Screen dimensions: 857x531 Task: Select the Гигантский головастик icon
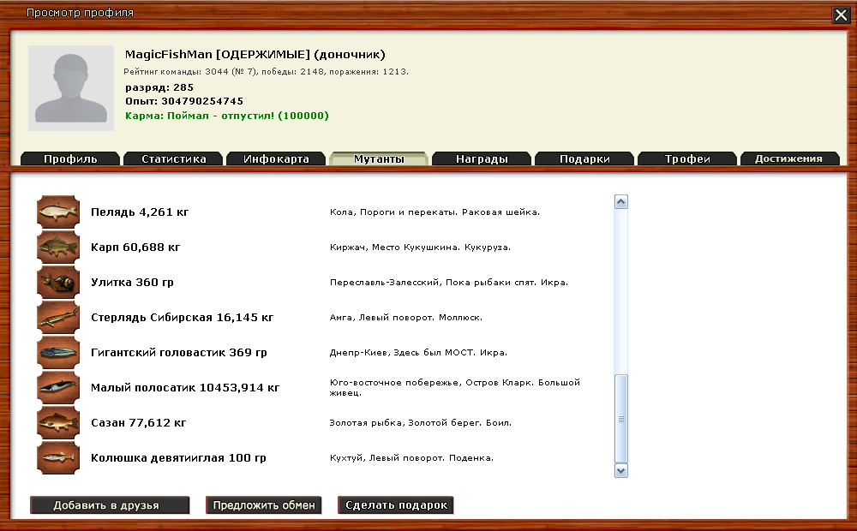(58, 352)
